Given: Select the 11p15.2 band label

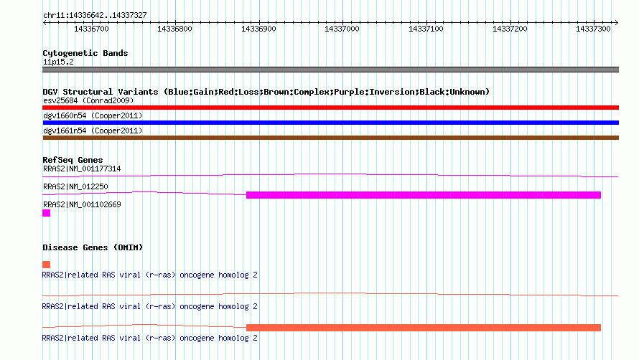Looking at the screenshot, I should click(x=58, y=62).
